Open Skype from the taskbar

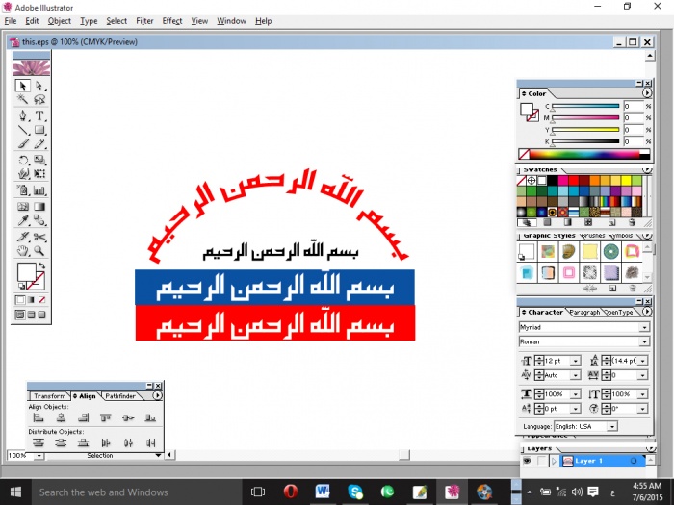click(355, 492)
